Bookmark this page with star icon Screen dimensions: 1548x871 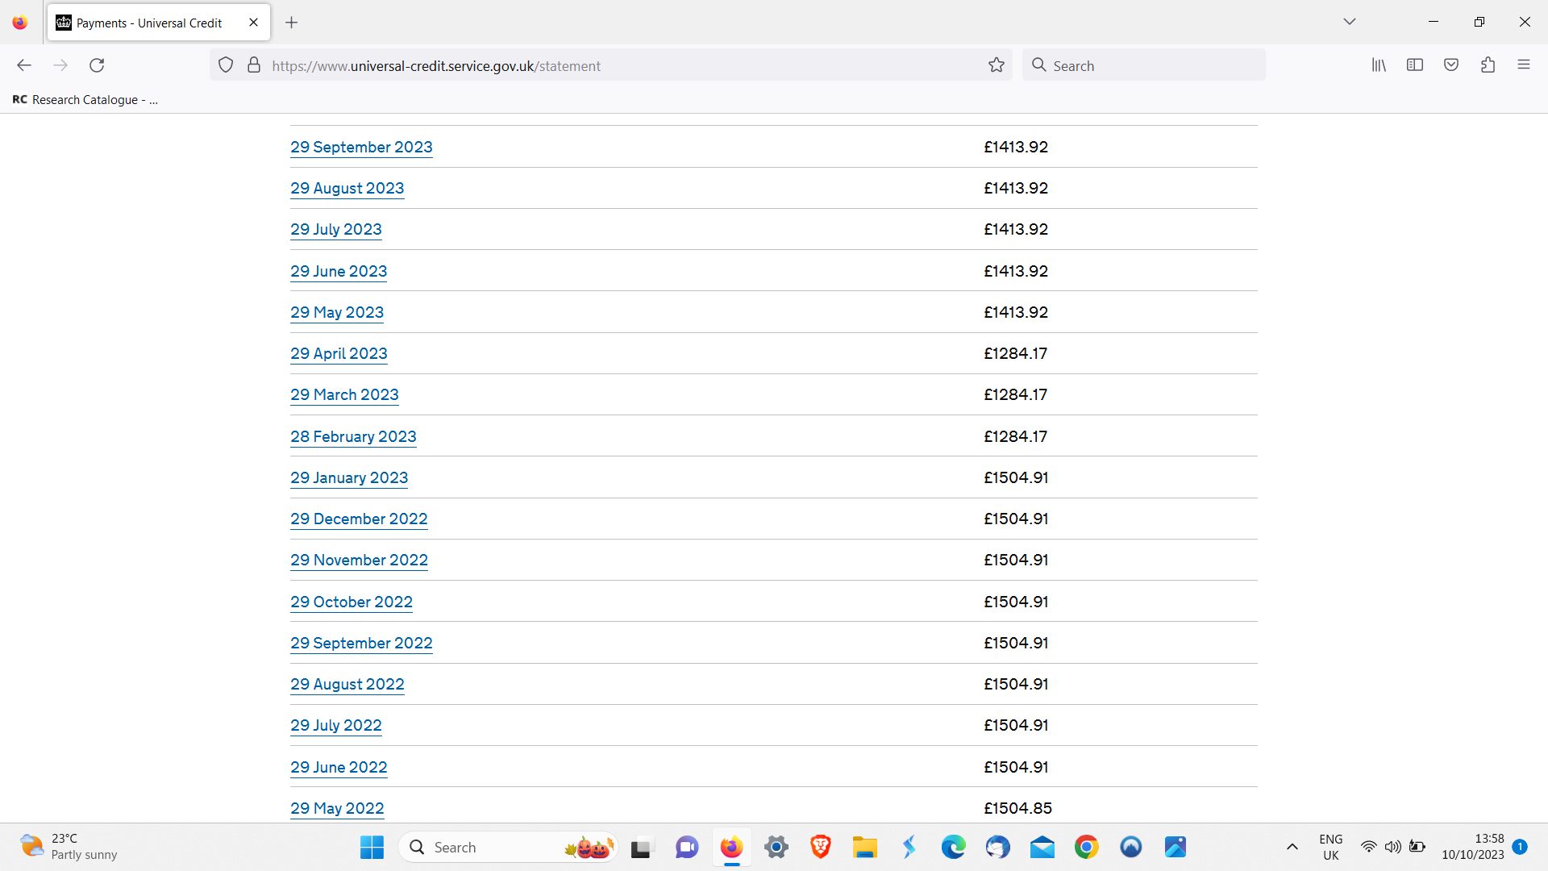[997, 65]
